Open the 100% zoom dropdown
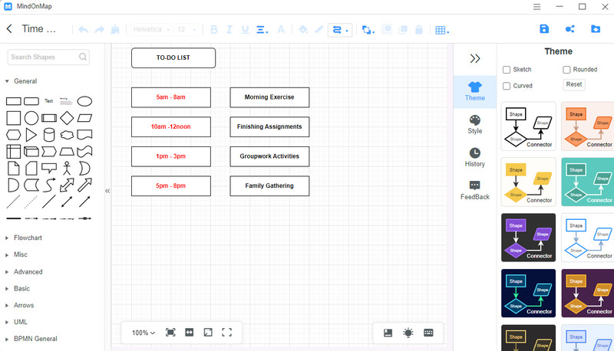This screenshot has width=614, height=351. click(x=144, y=333)
